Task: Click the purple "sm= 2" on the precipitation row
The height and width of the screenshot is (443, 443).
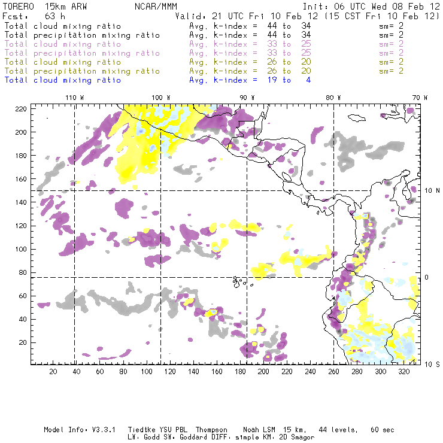Action: 392,53
